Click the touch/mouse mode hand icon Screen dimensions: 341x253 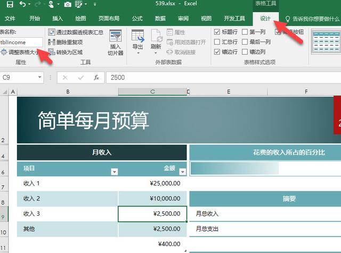51,4
